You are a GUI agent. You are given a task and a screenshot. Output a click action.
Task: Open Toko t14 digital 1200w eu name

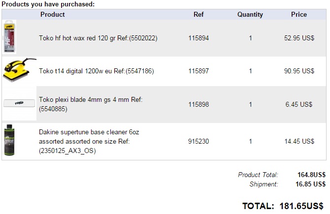click(97, 71)
